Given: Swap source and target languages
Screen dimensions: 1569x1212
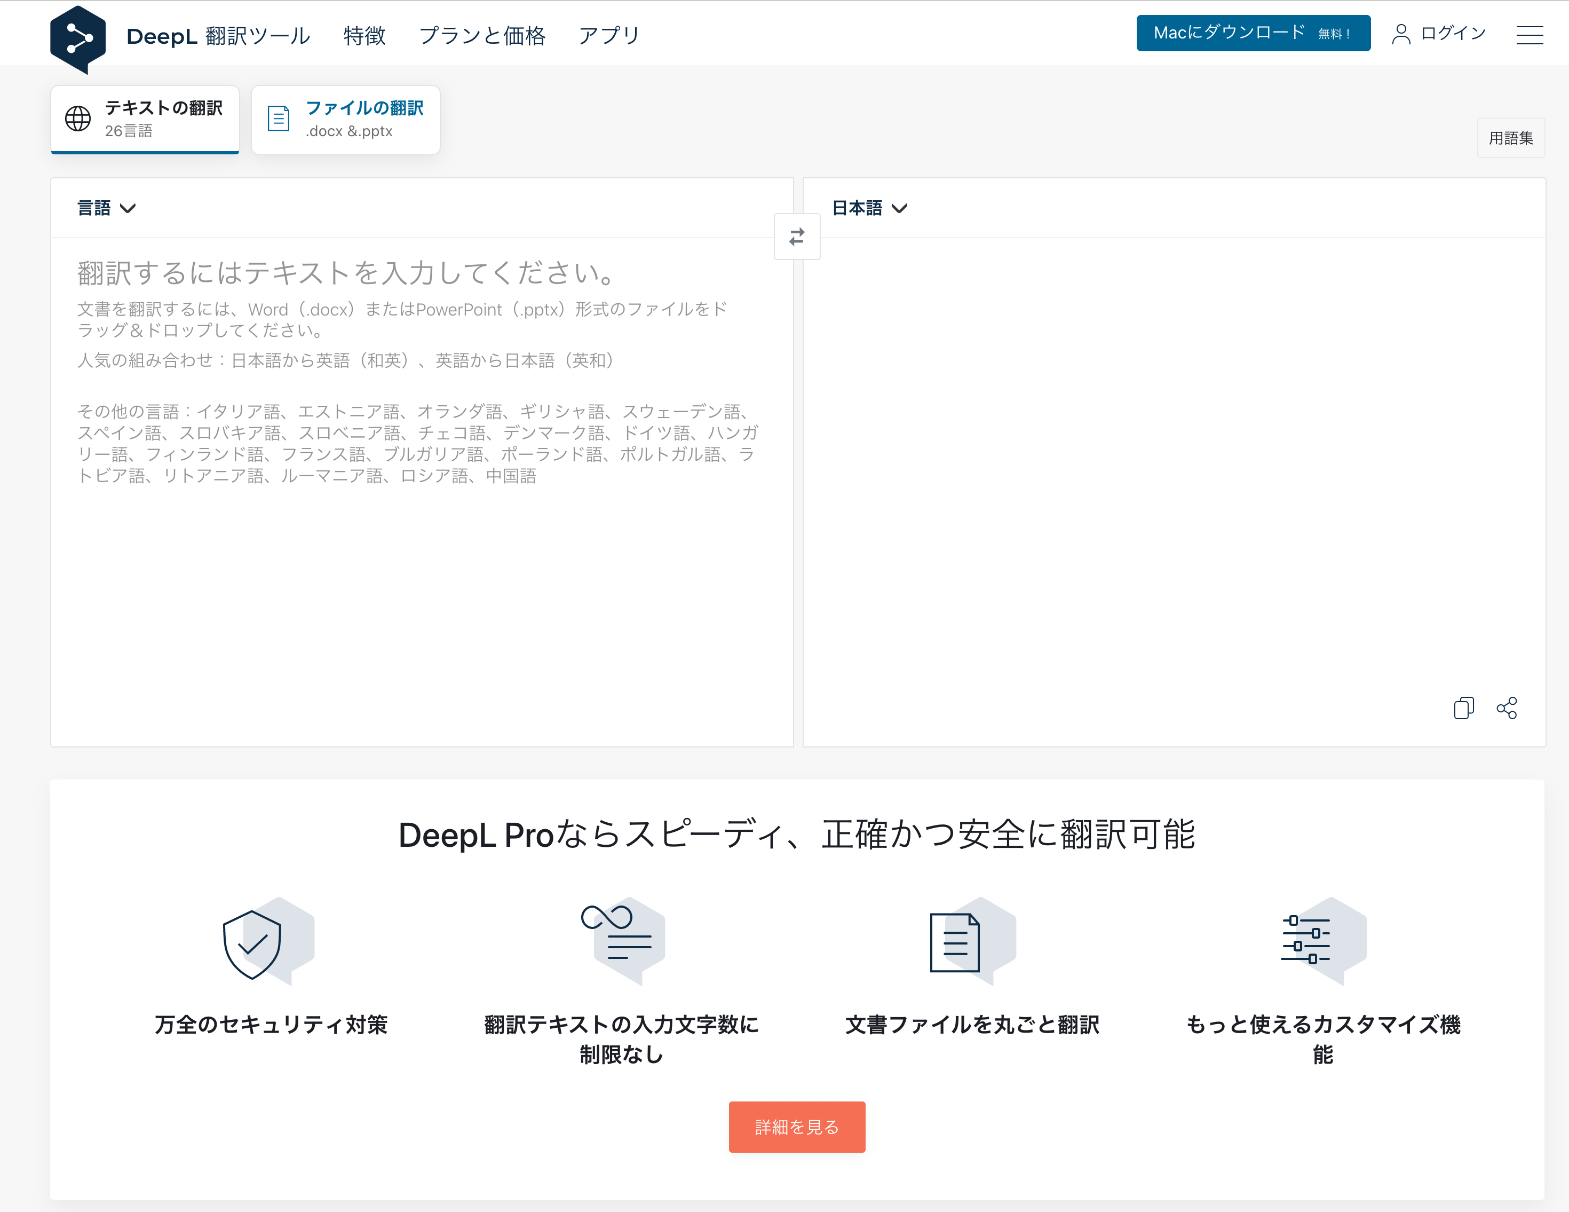Looking at the screenshot, I should tap(797, 237).
